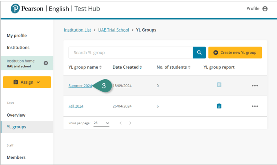Click the Pearson logo

(x=15, y=9)
